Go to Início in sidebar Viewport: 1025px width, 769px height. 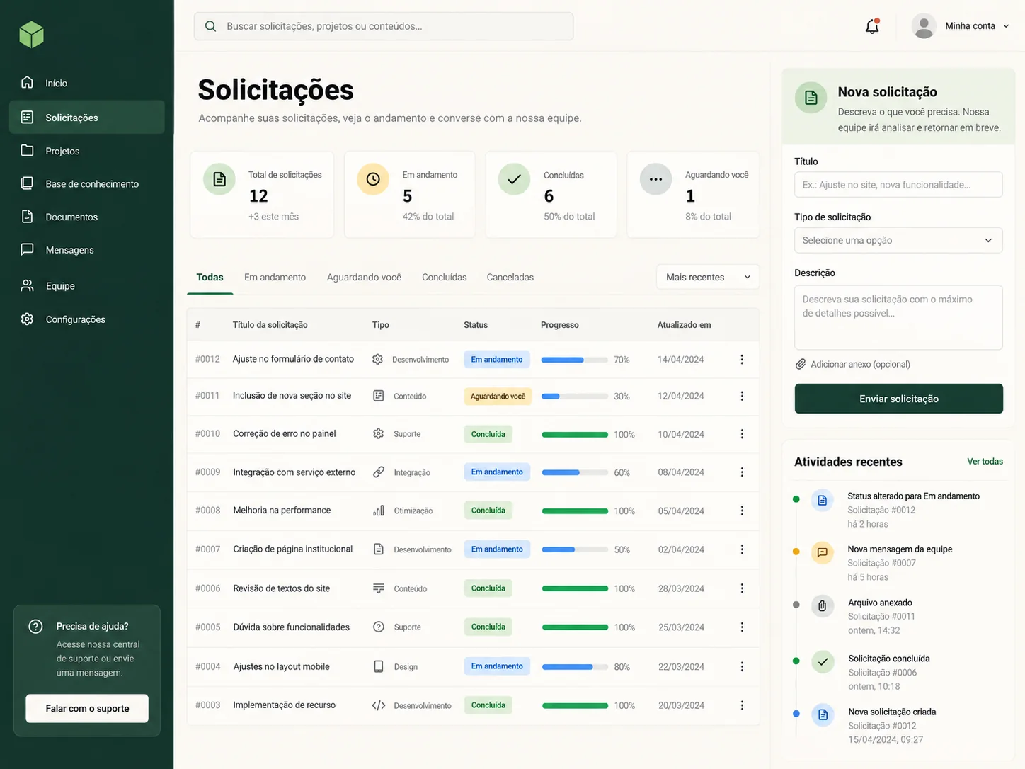(87, 83)
